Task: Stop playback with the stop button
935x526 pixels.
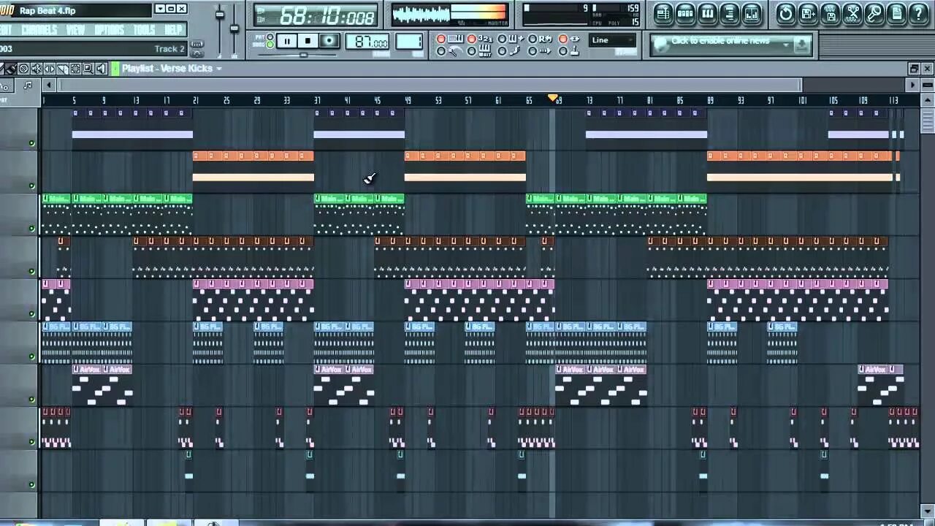Action: [308, 42]
